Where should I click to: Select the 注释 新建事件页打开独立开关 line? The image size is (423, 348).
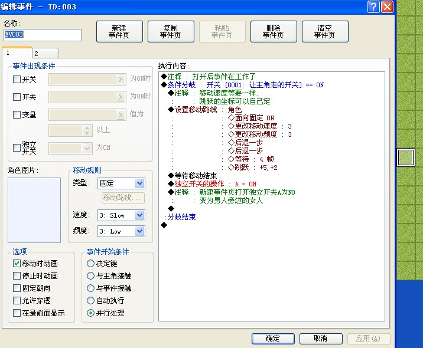coord(232,192)
